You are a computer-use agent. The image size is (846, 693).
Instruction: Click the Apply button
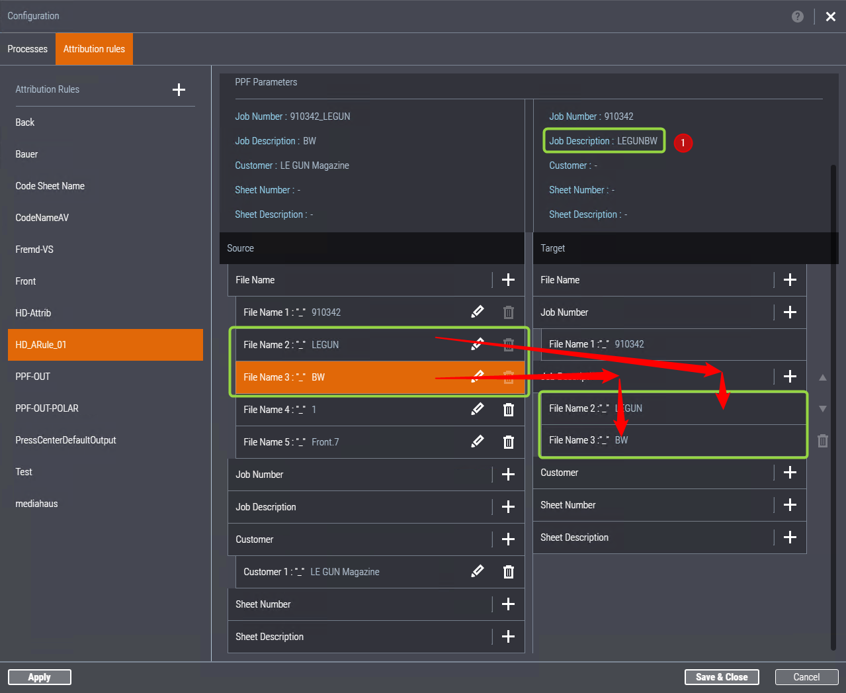coord(40,677)
